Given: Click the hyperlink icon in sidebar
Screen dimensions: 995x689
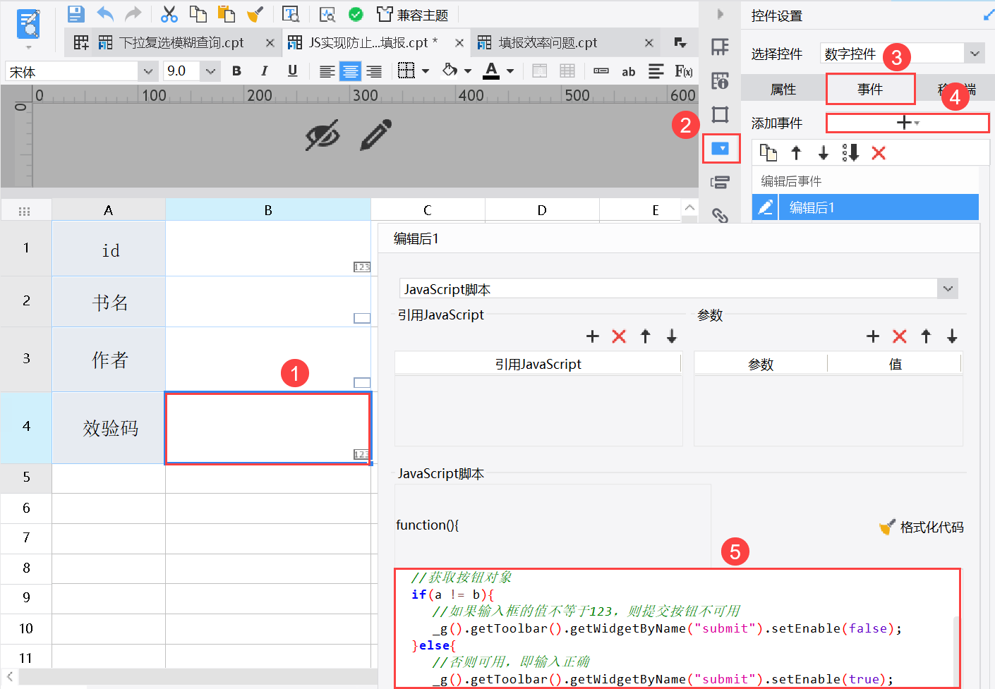Looking at the screenshot, I should (x=720, y=215).
